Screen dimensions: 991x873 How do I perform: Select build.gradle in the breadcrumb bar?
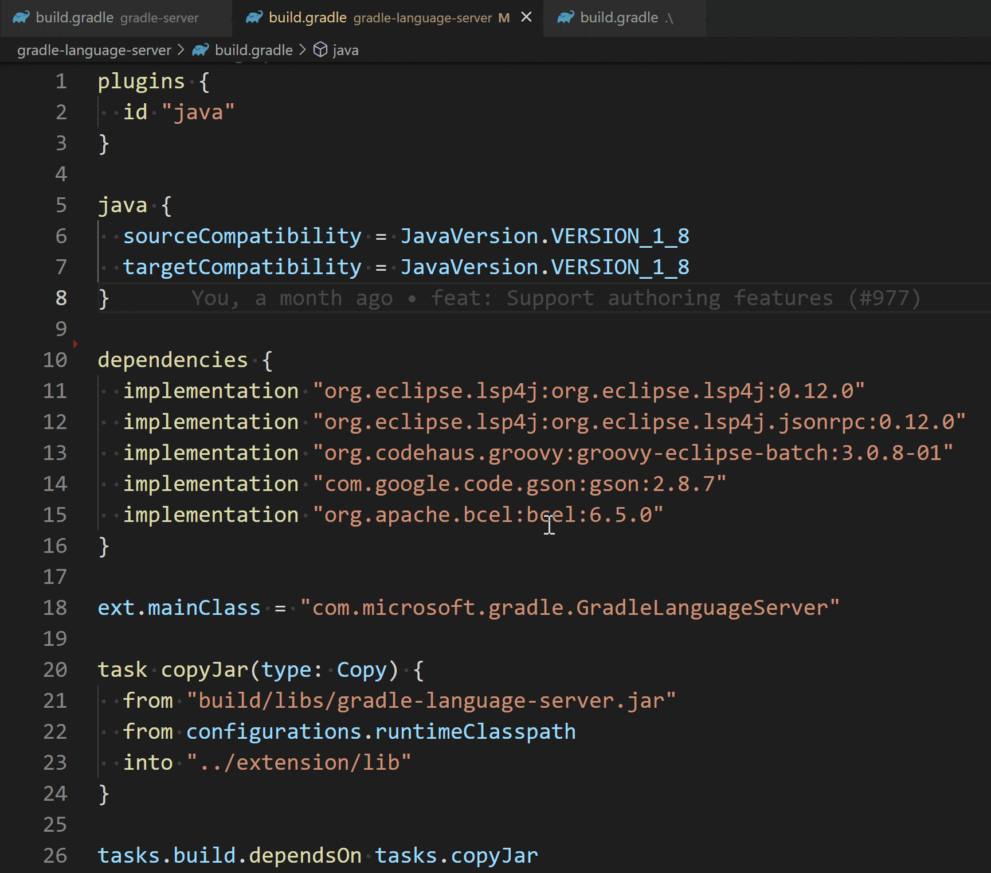coord(253,49)
